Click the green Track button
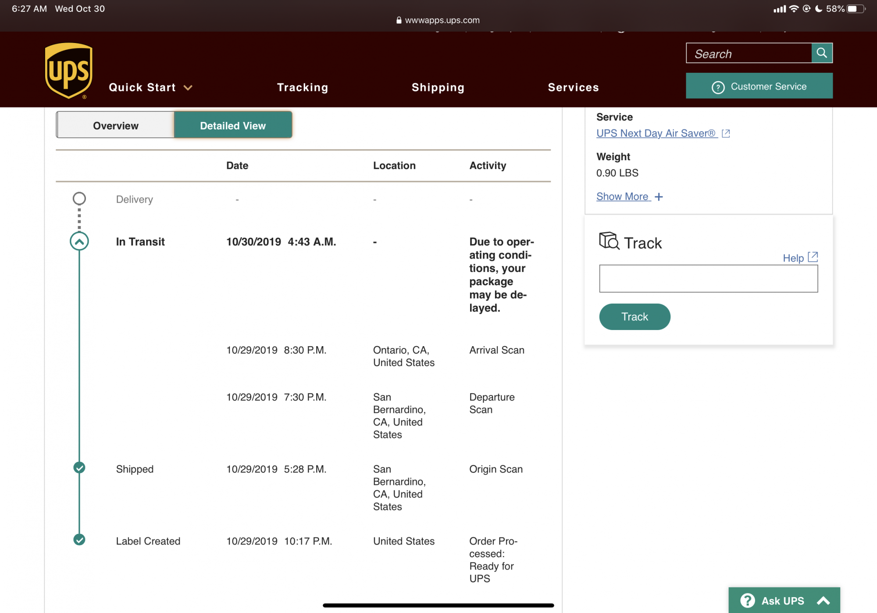The height and width of the screenshot is (613, 877). (635, 317)
